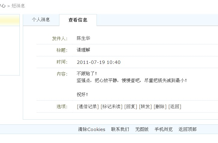Mark message unread via [标记未读]
Screen dimensions: 218x143
pyautogui.click(x=112, y=107)
